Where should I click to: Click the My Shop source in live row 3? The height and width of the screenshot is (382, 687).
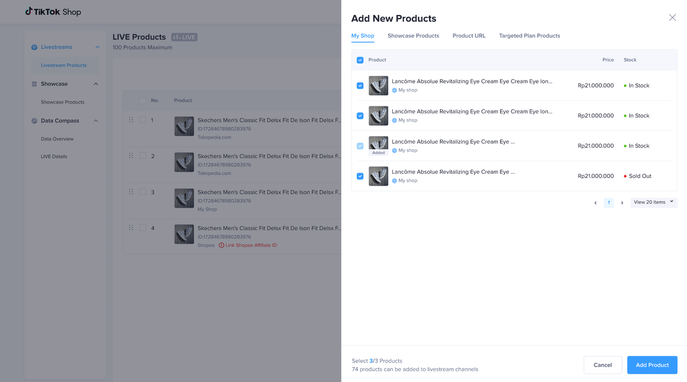(x=207, y=209)
